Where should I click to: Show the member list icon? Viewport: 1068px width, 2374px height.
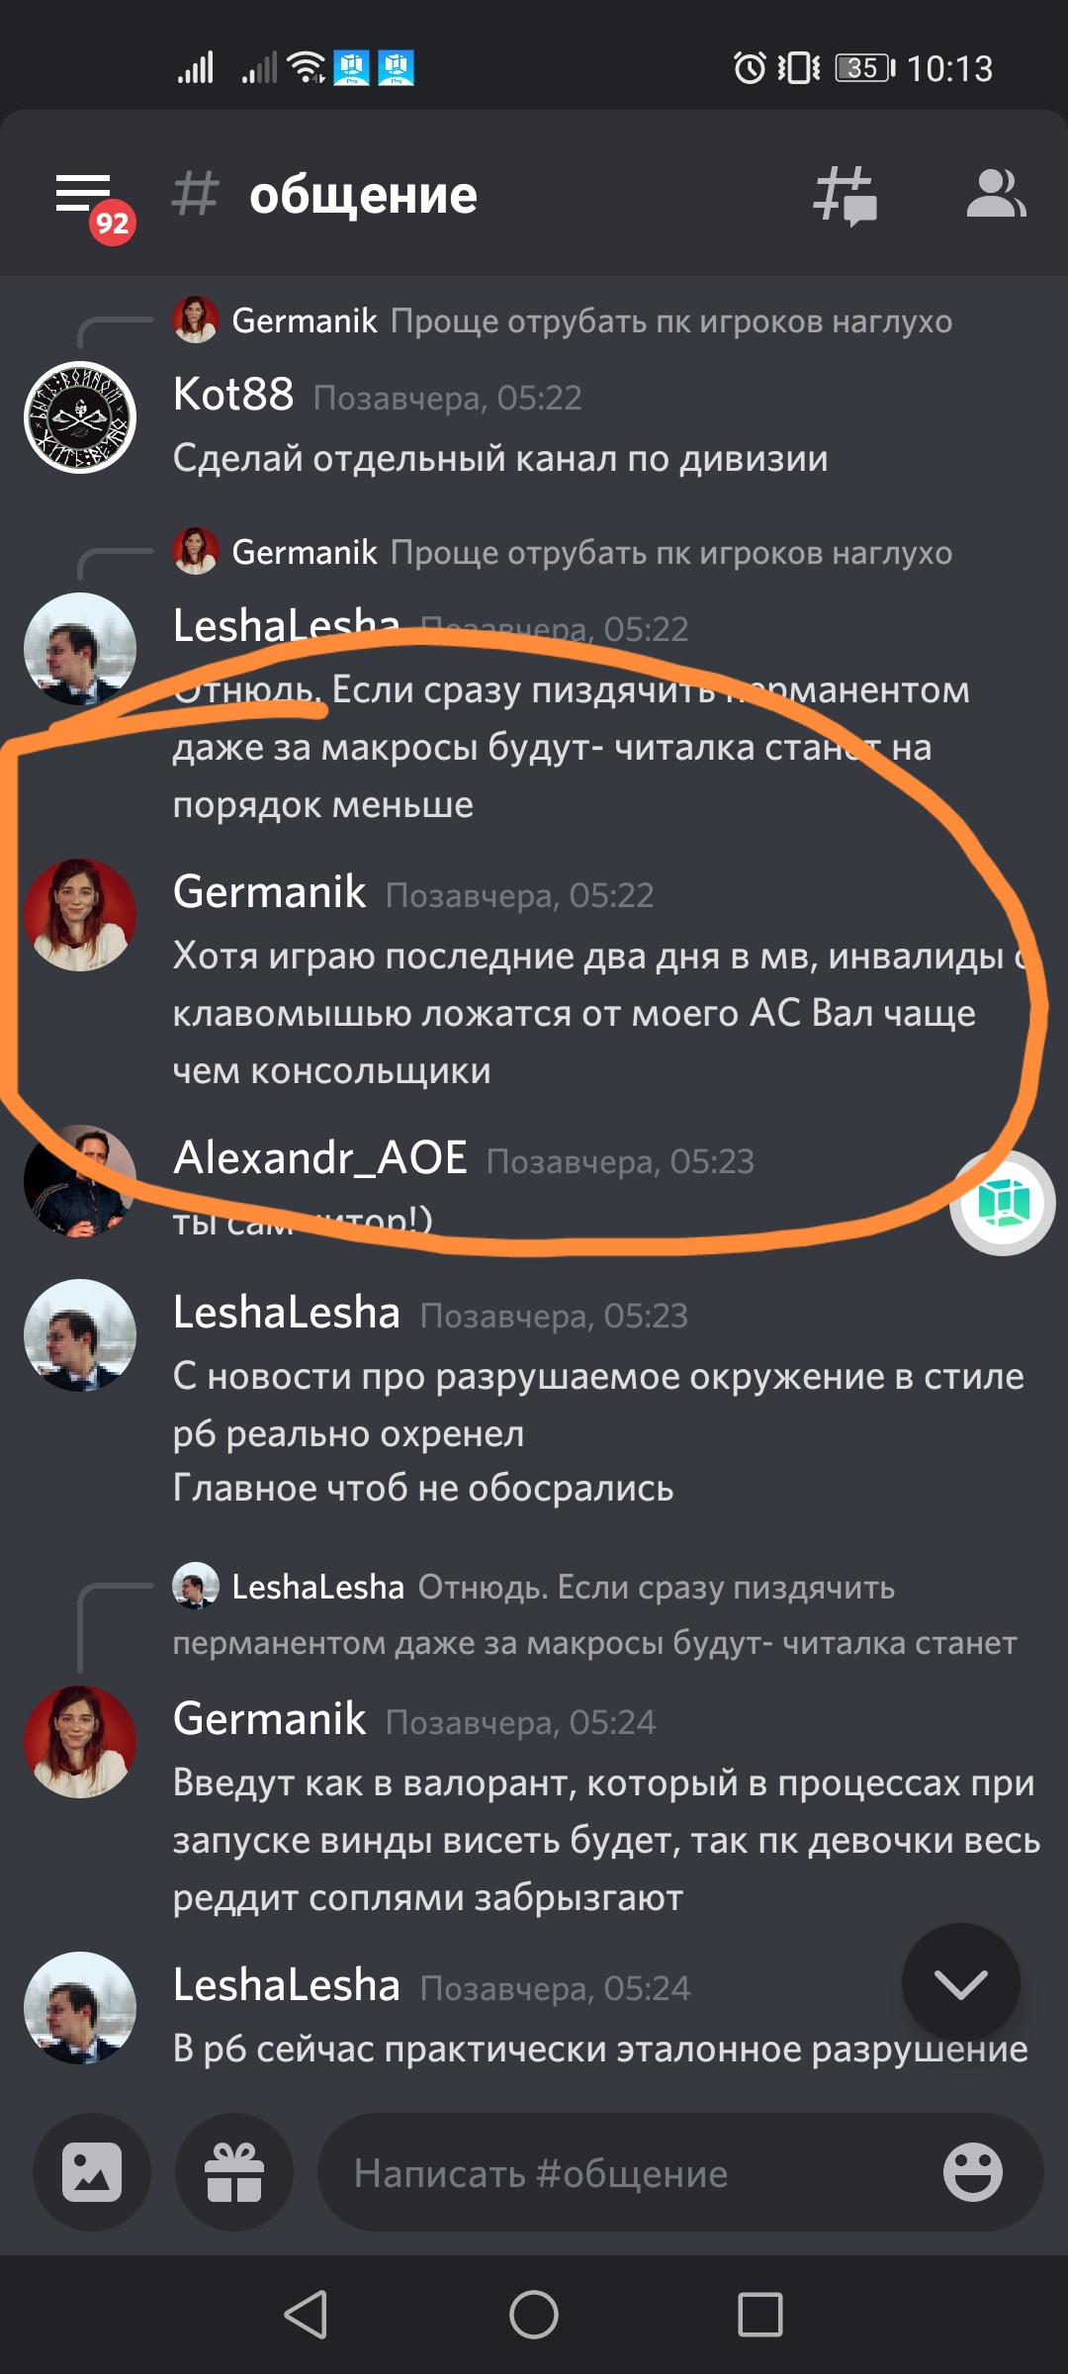996,193
